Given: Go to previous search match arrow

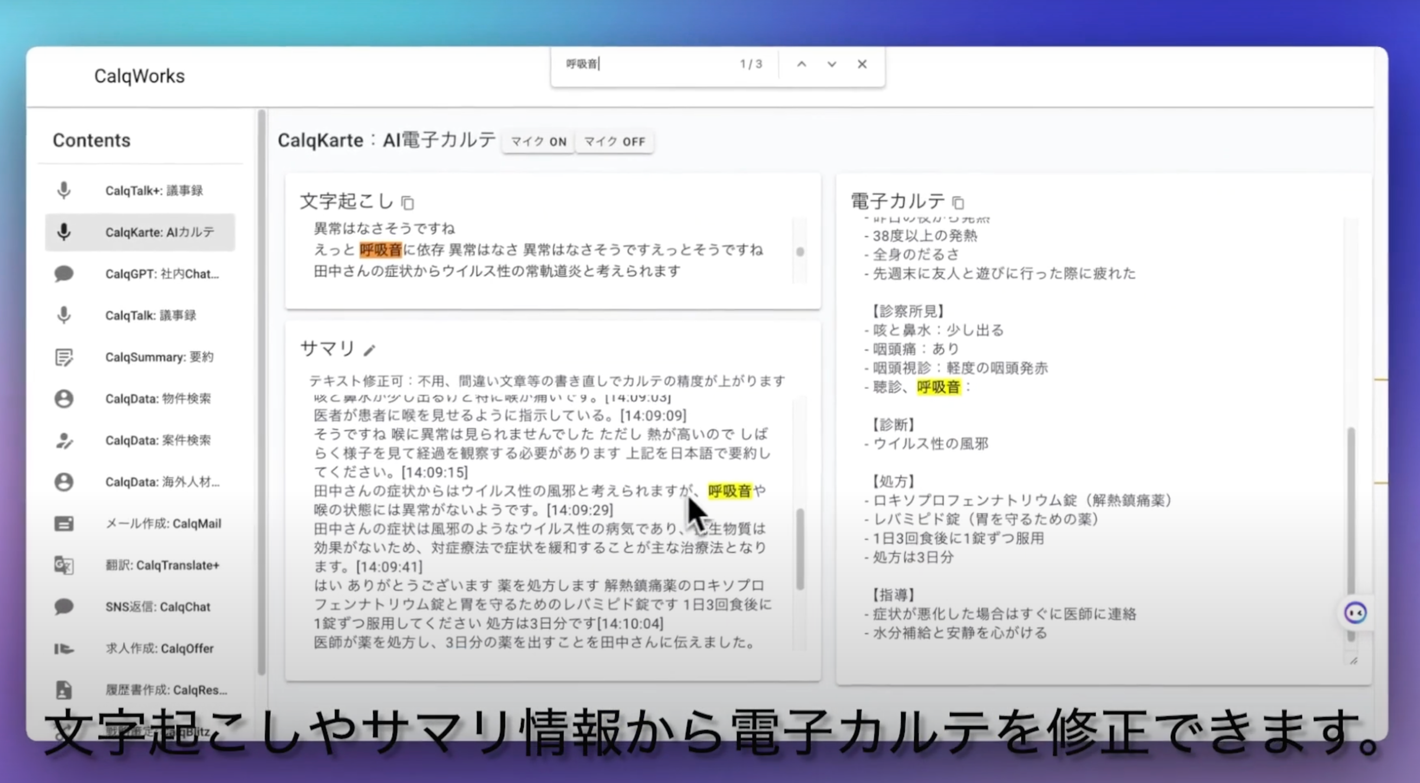Looking at the screenshot, I should (x=802, y=64).
